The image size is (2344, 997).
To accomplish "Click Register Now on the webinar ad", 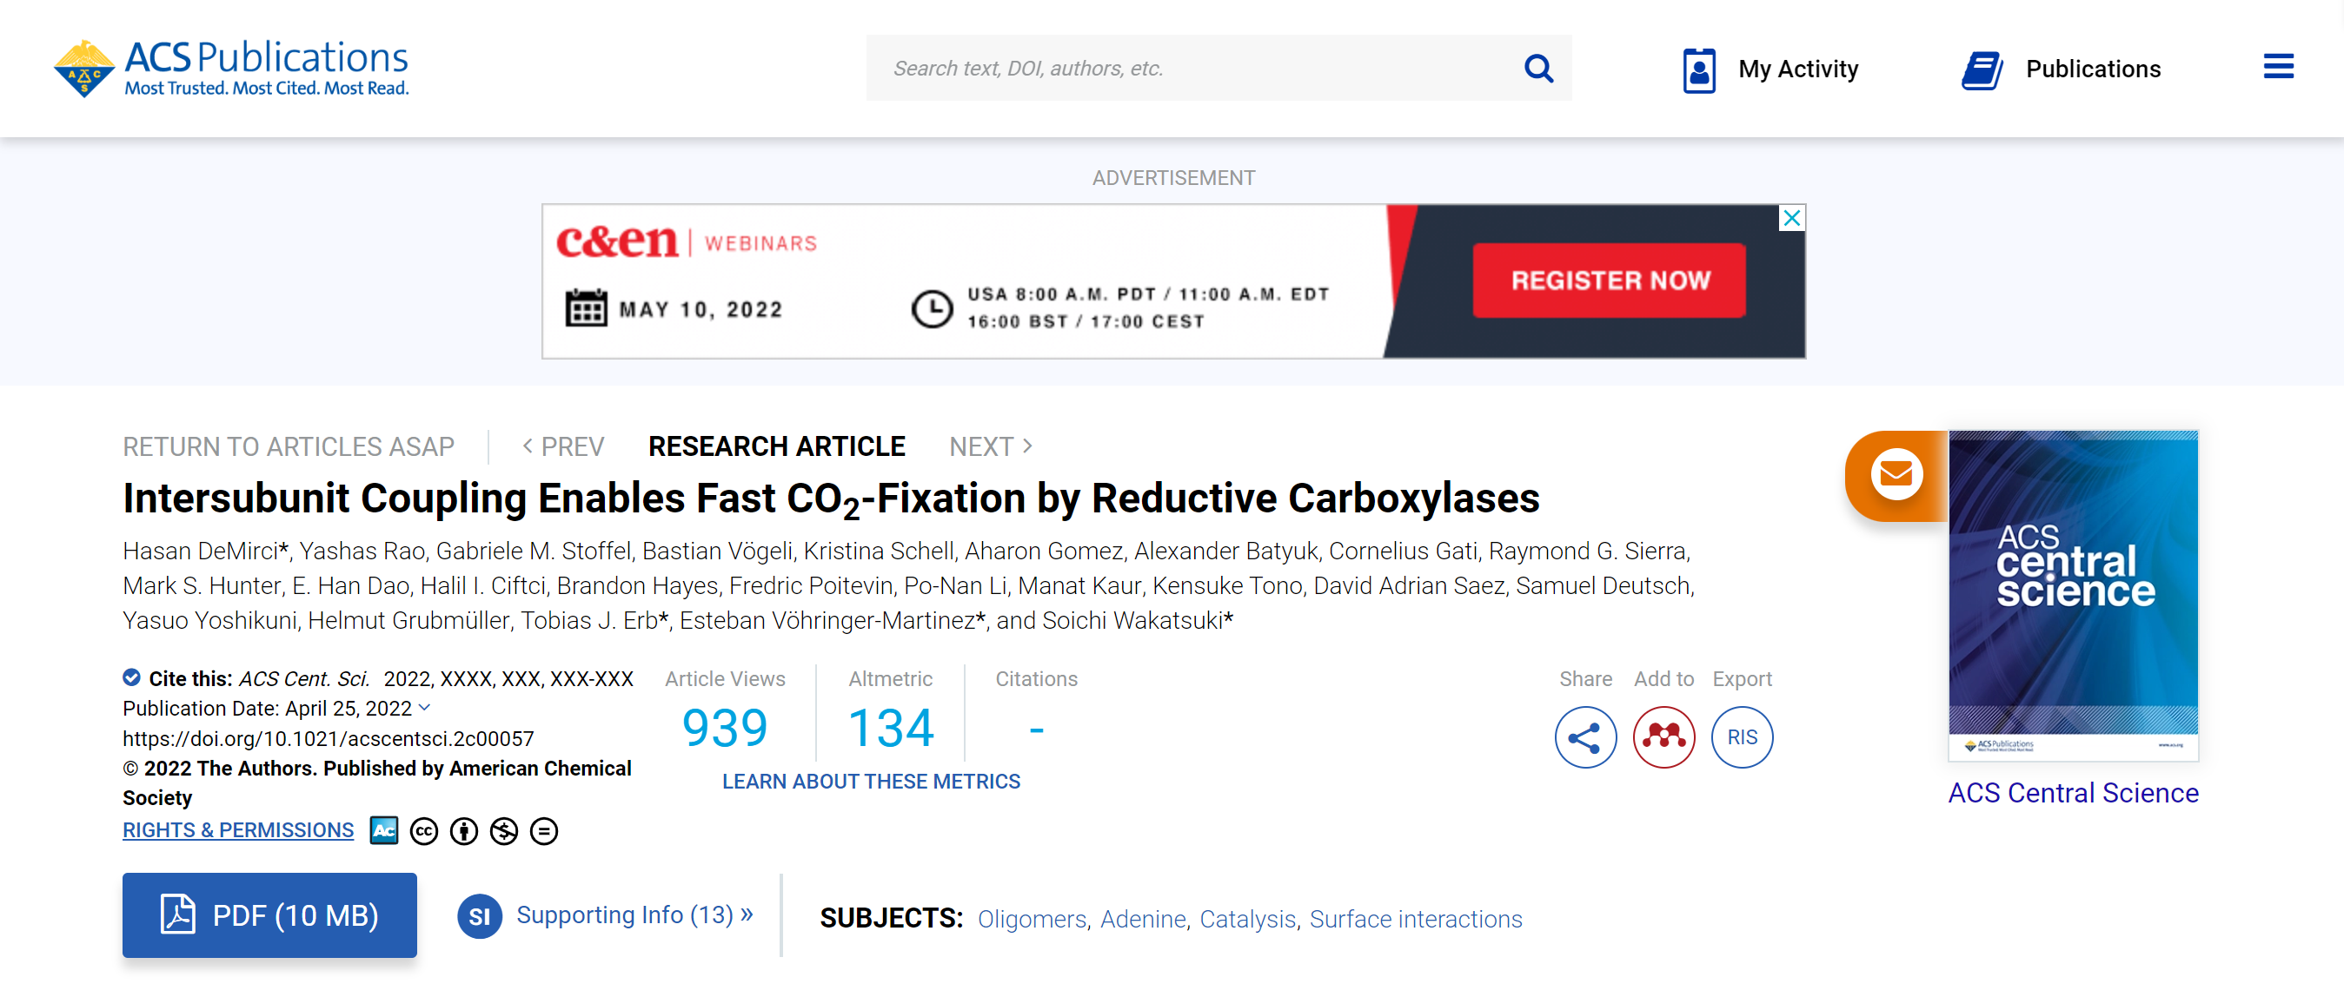I will [1609, 281].
